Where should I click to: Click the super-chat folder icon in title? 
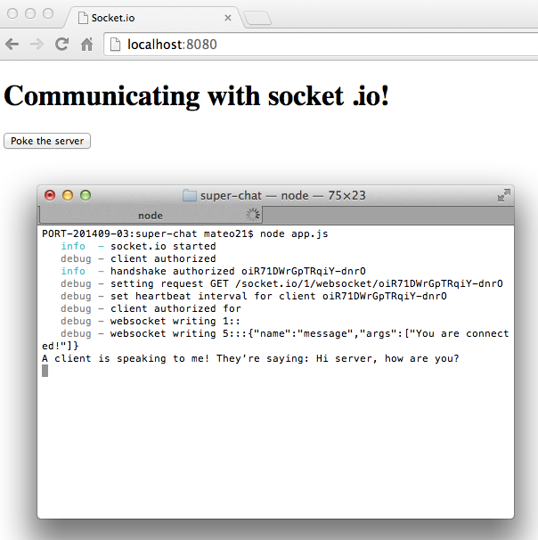pos(190,196)
